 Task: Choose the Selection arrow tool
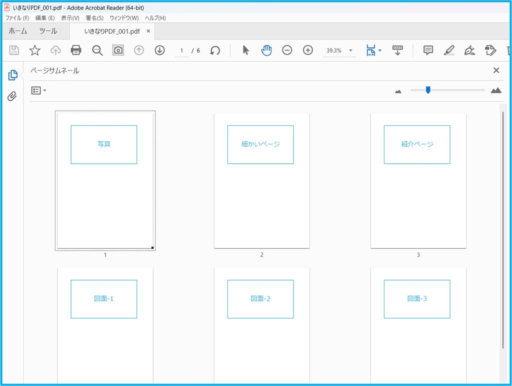245,50
